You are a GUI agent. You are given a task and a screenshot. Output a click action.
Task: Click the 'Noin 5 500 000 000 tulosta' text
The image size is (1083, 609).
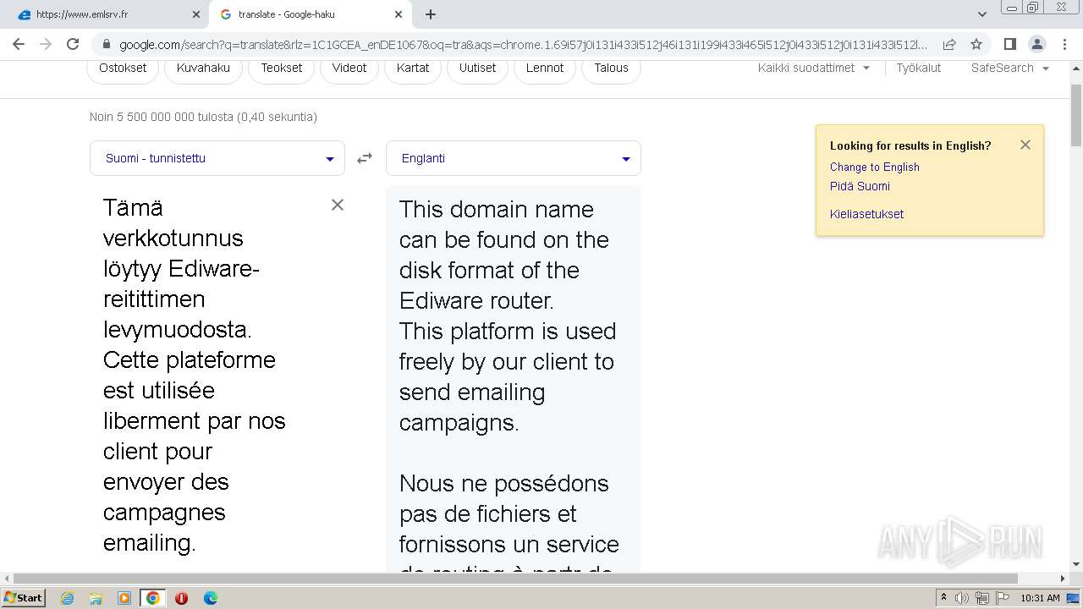(x=203, y=117)
